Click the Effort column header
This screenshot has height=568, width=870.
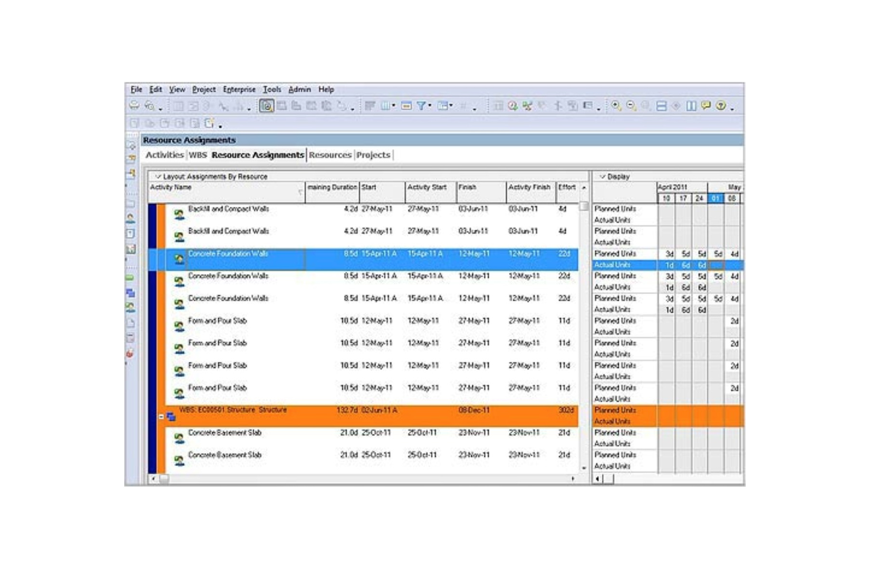[567, 192]
